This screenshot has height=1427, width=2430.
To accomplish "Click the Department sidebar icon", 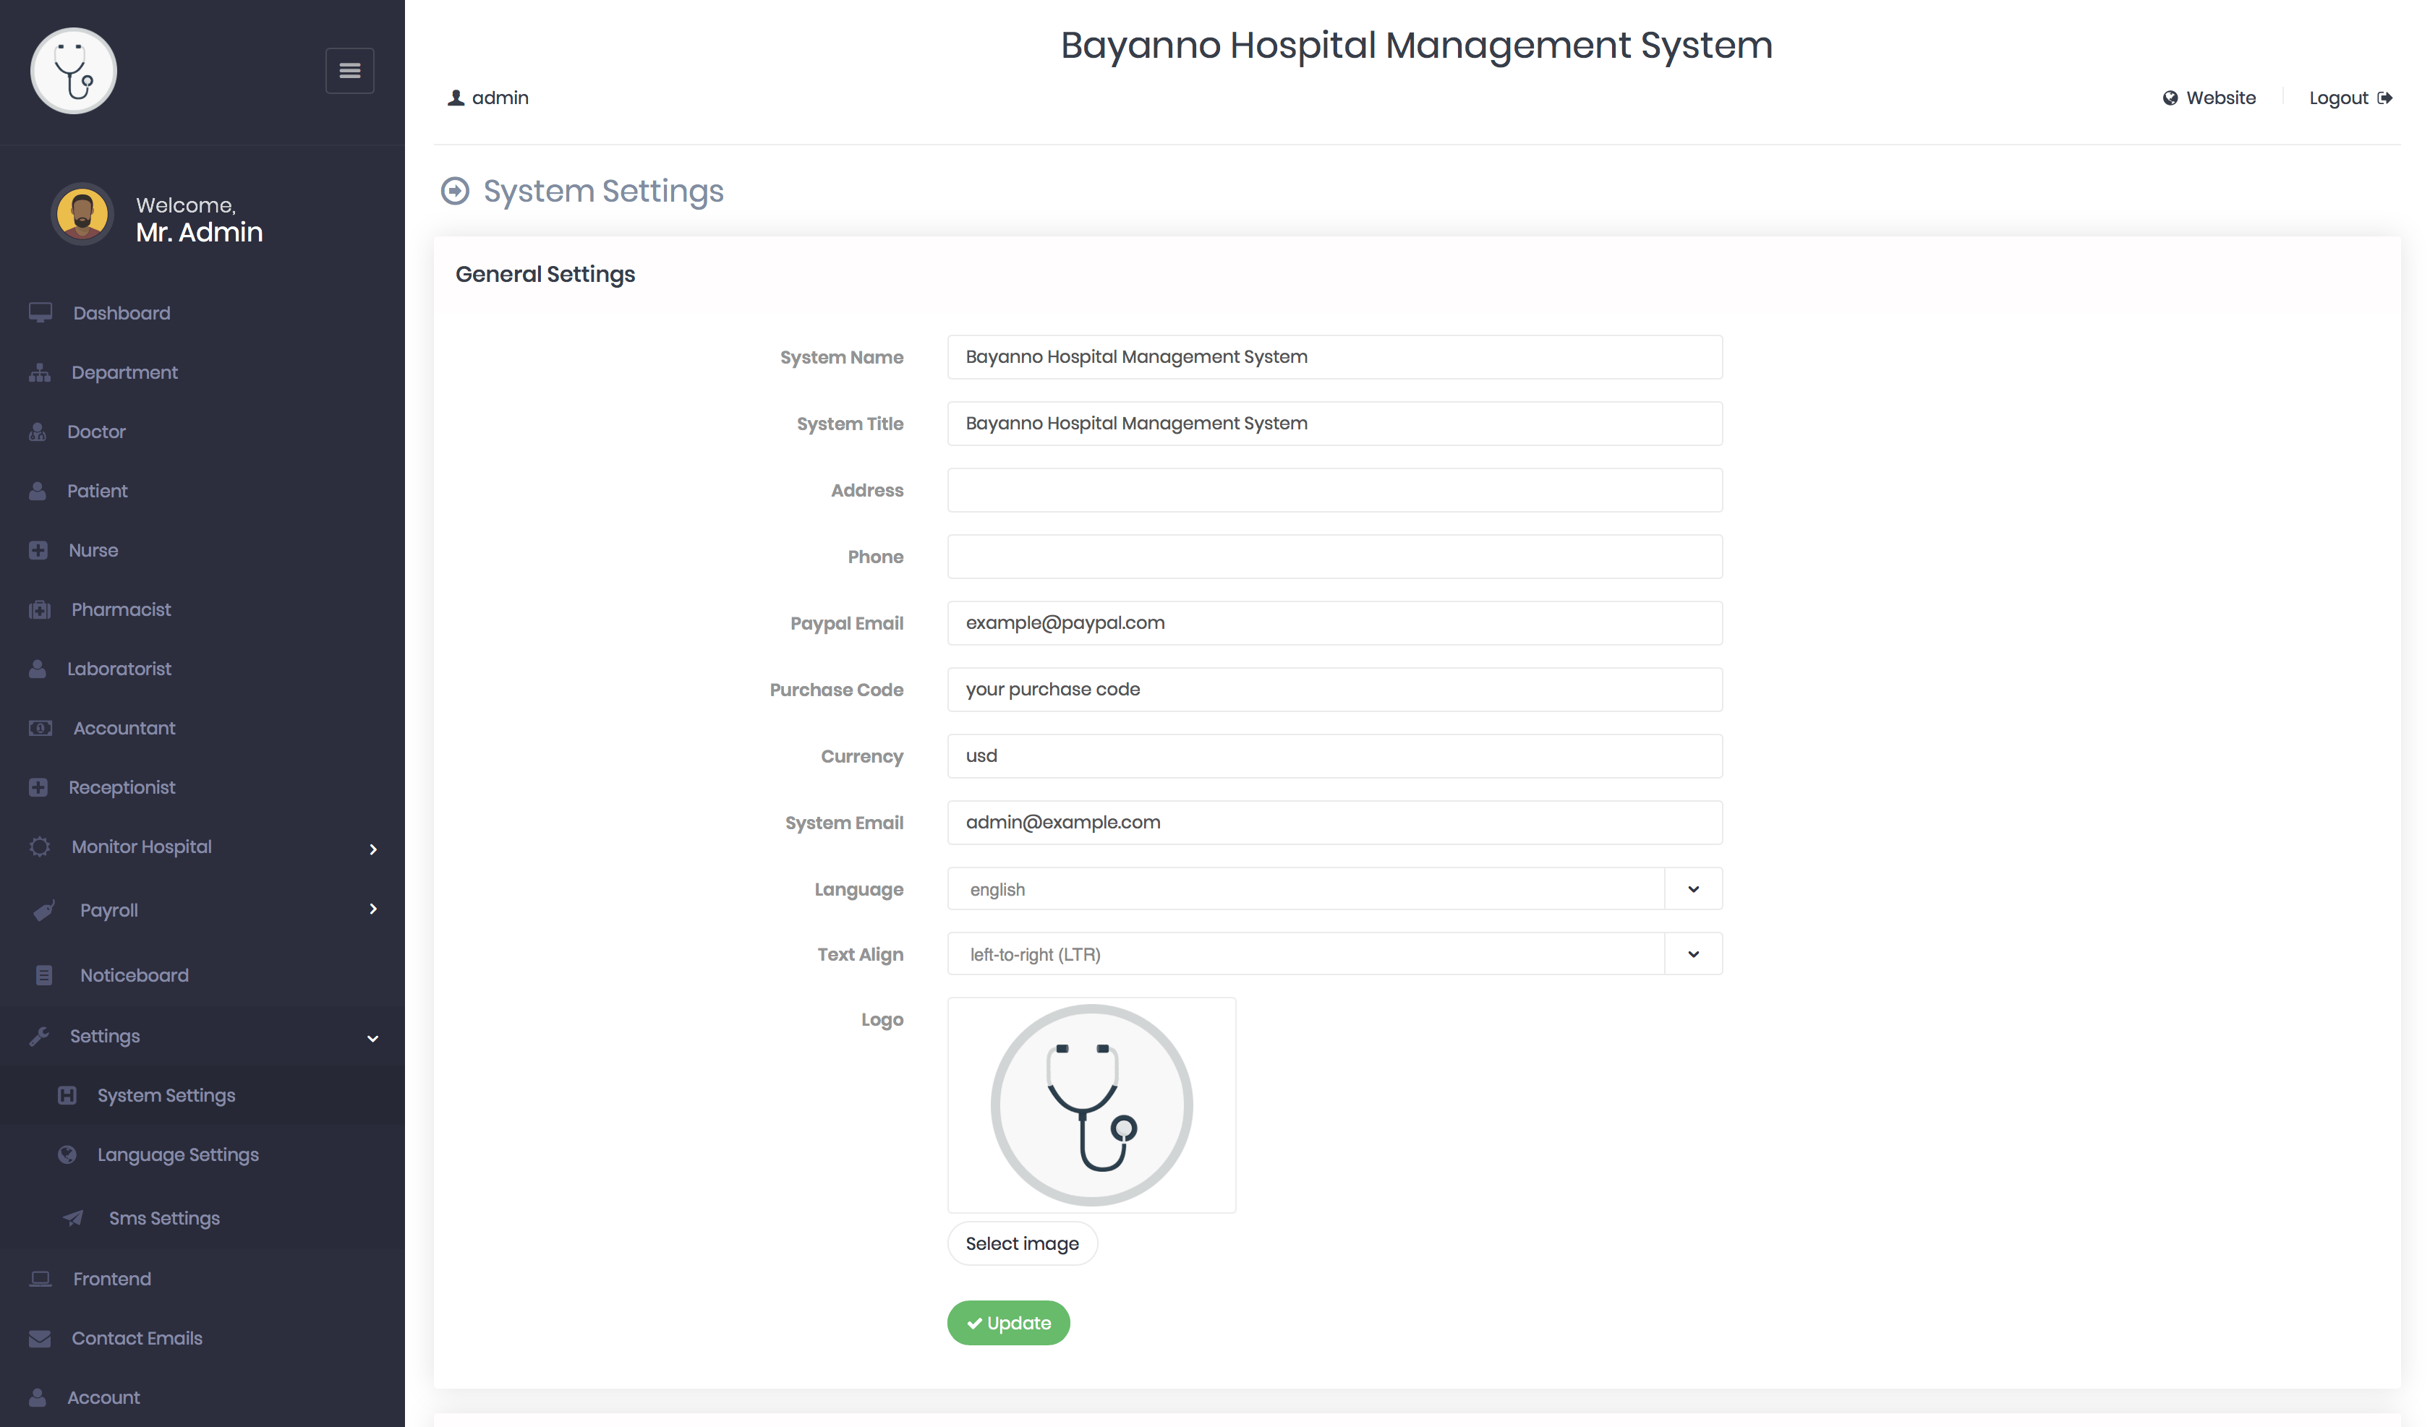I will (40, 370).
